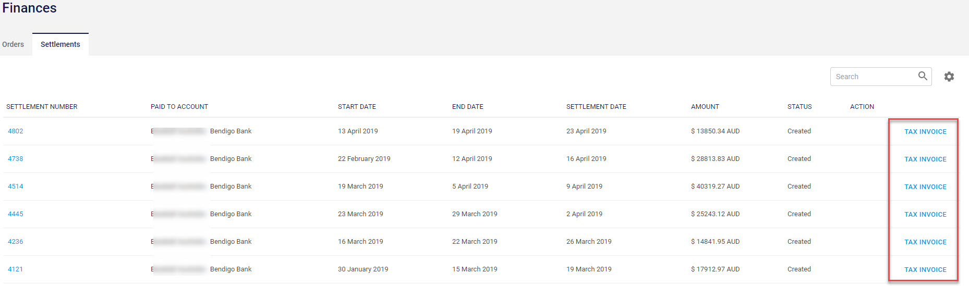
Task: Switch to the Orders tab
Action: [13, 44]
